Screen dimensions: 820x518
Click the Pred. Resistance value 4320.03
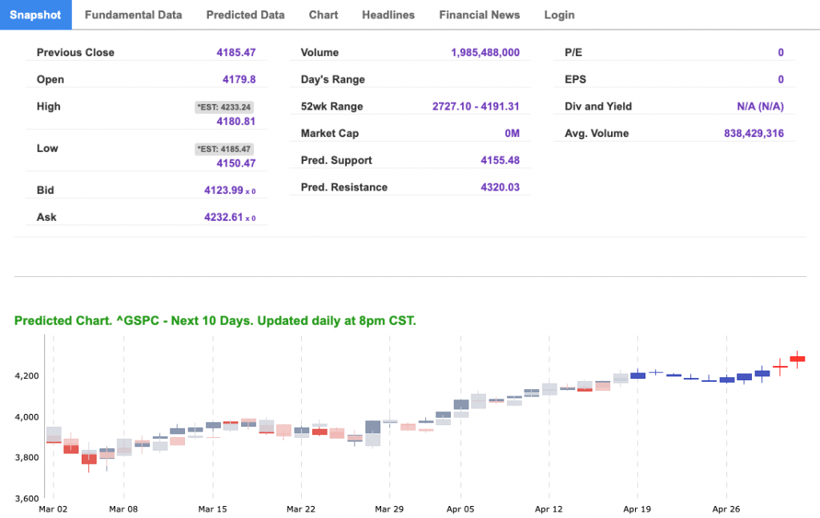pyautogui.click(x=500, y=187)
